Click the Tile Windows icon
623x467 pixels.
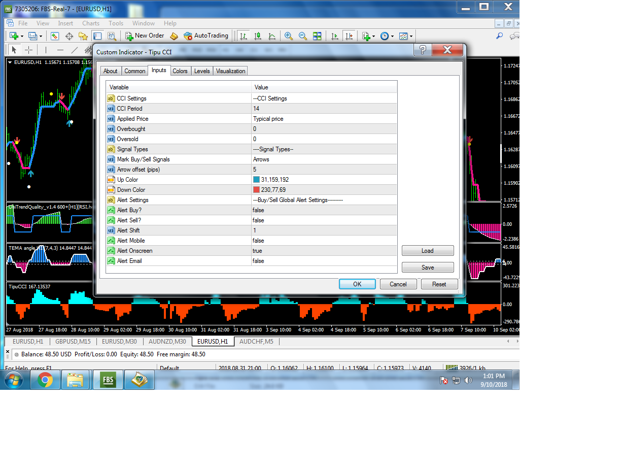317,36
